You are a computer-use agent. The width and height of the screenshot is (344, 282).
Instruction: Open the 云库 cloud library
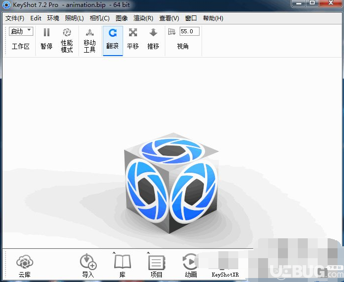pyautogui.click(x=25, y=266)
